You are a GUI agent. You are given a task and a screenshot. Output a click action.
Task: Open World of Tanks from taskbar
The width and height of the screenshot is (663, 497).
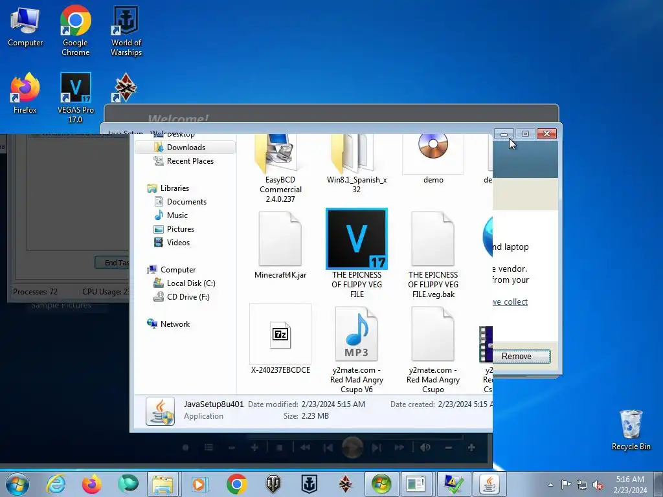273,484
